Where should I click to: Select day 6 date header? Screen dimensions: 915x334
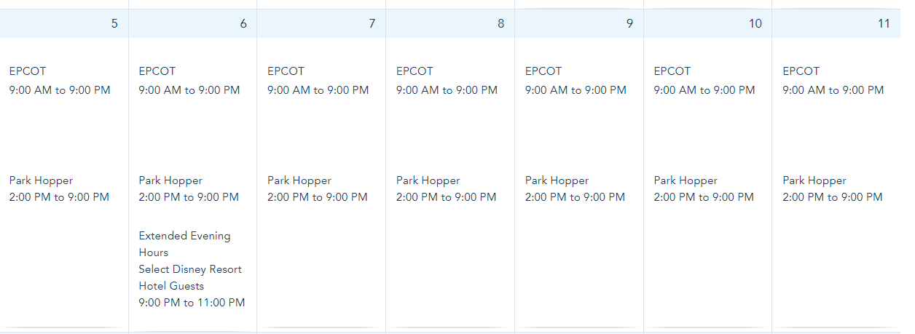pos(243,23)
